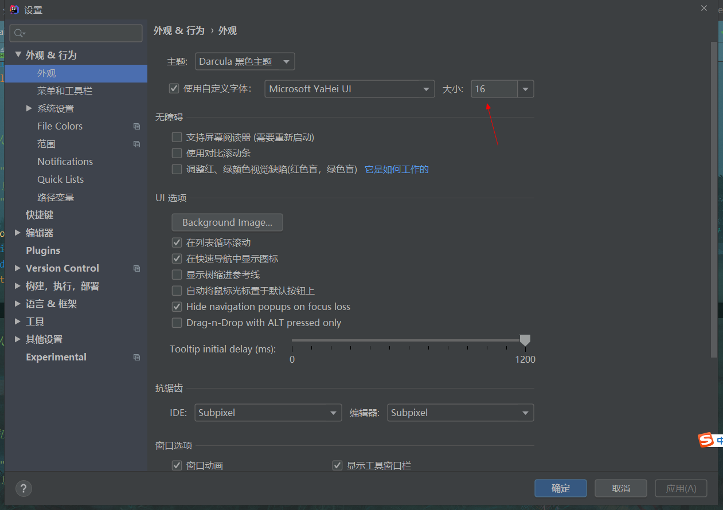723x510 pixels.
Task: Click the 大小 font size field
Action: tap(494, 89)
